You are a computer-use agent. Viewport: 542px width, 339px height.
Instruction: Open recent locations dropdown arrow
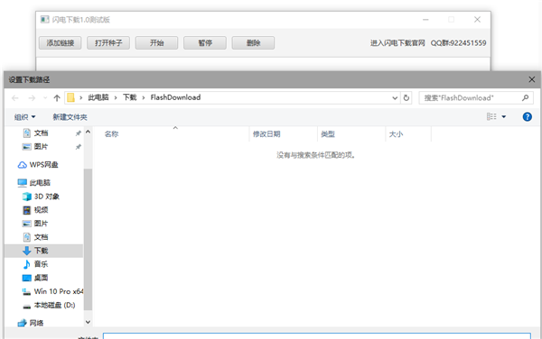[45, 98]
